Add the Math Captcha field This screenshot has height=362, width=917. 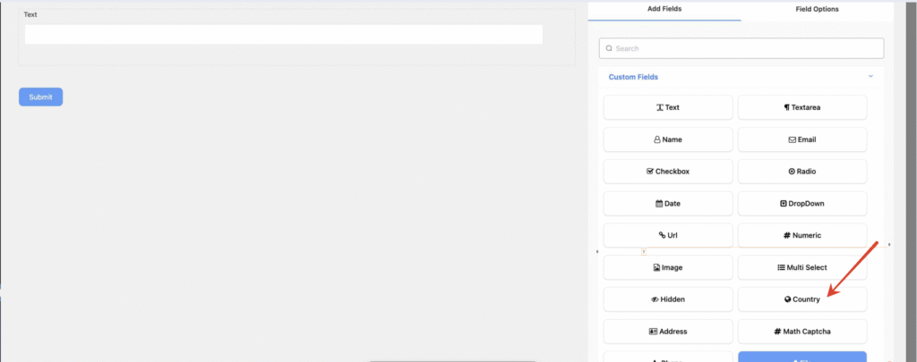[x=802, y=332]
